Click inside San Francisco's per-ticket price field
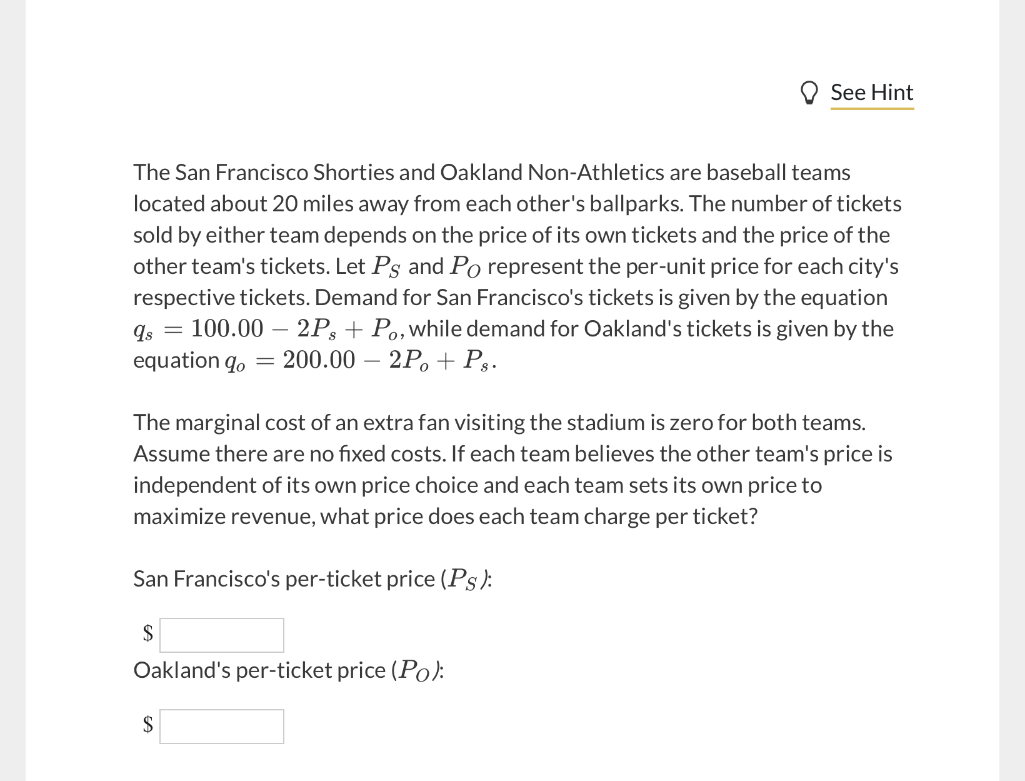Viewport: 1025px width, 781px height. pos(221,634)
